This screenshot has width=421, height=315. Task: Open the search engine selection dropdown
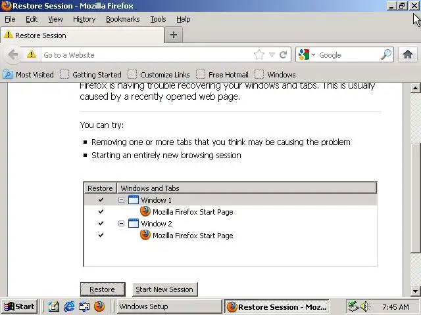click(x=313, y=55)
